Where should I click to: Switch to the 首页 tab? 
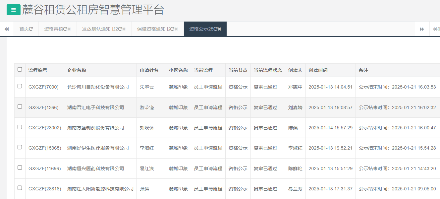[23, 29]
